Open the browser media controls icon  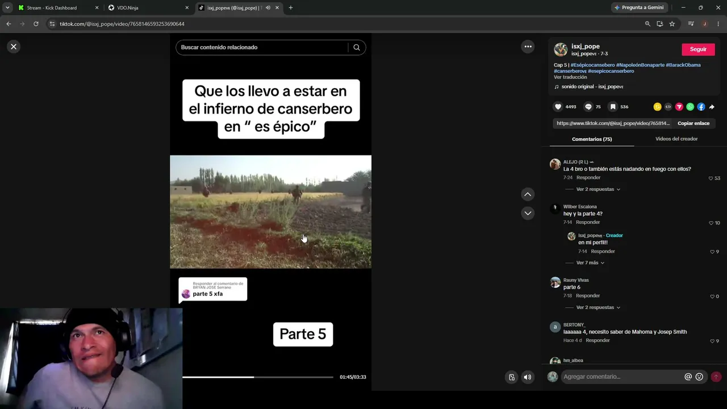[691, 24]
